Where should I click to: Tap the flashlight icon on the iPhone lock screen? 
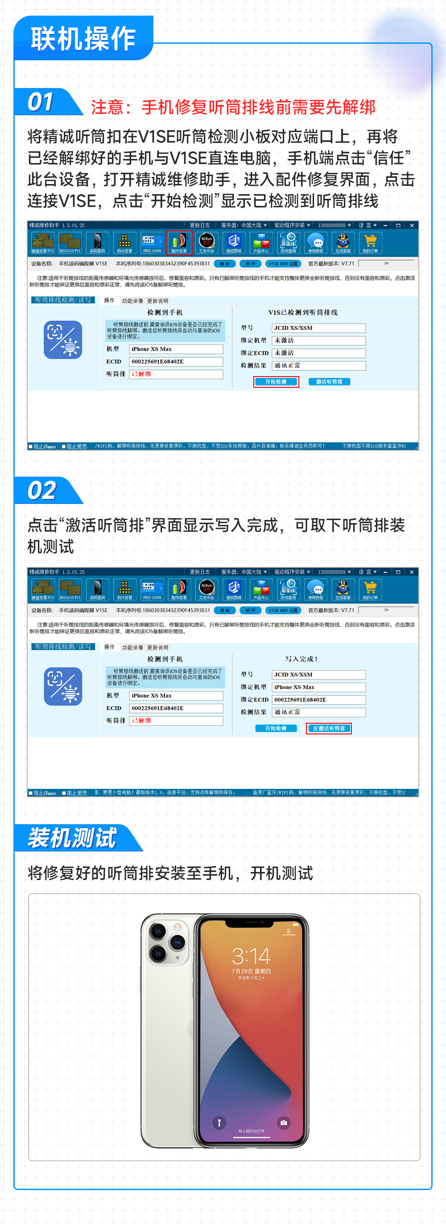coord(219,1122)
